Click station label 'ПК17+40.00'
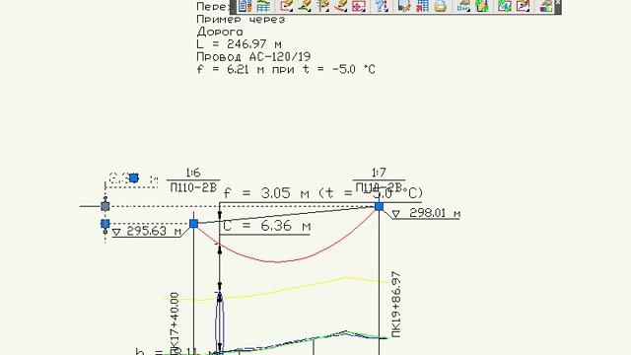Screen dimensions: 631x355 (x=175, y=323)
